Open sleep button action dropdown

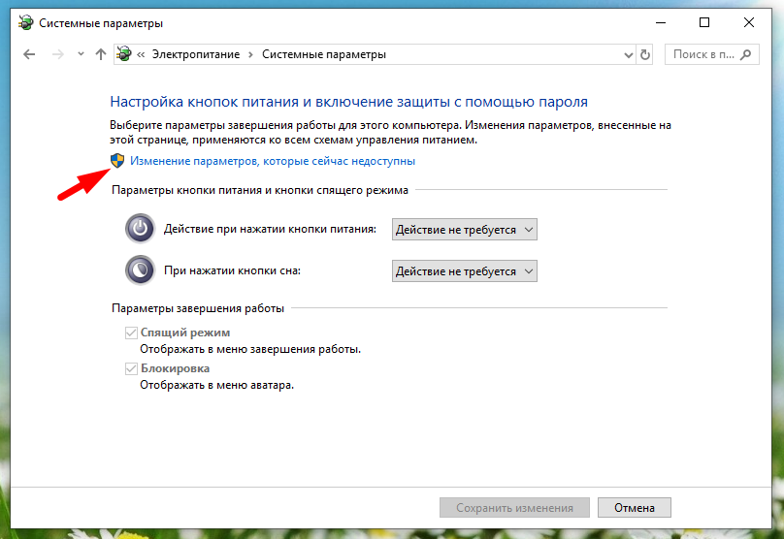click(465, 271)
